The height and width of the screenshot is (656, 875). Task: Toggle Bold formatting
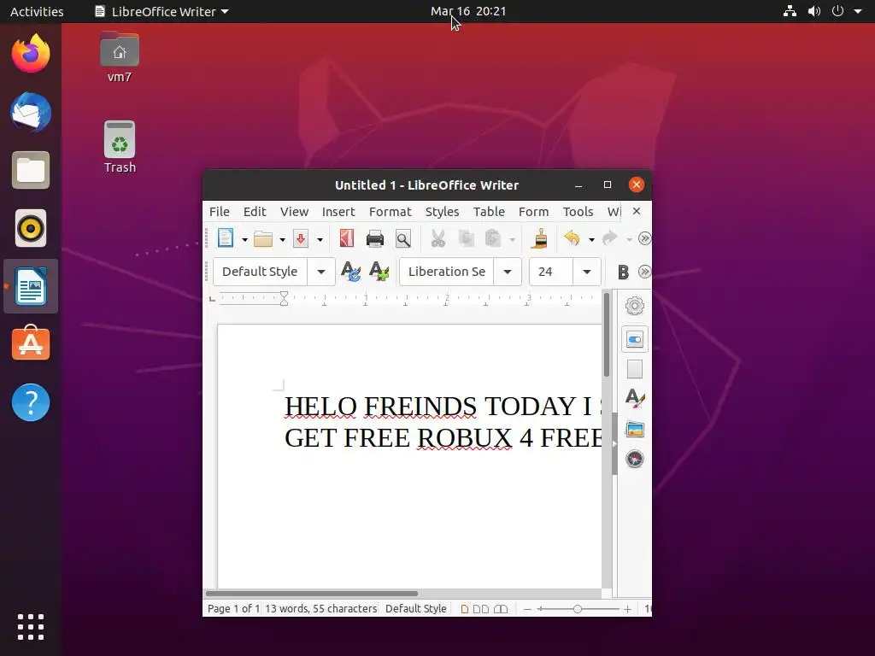623,272
